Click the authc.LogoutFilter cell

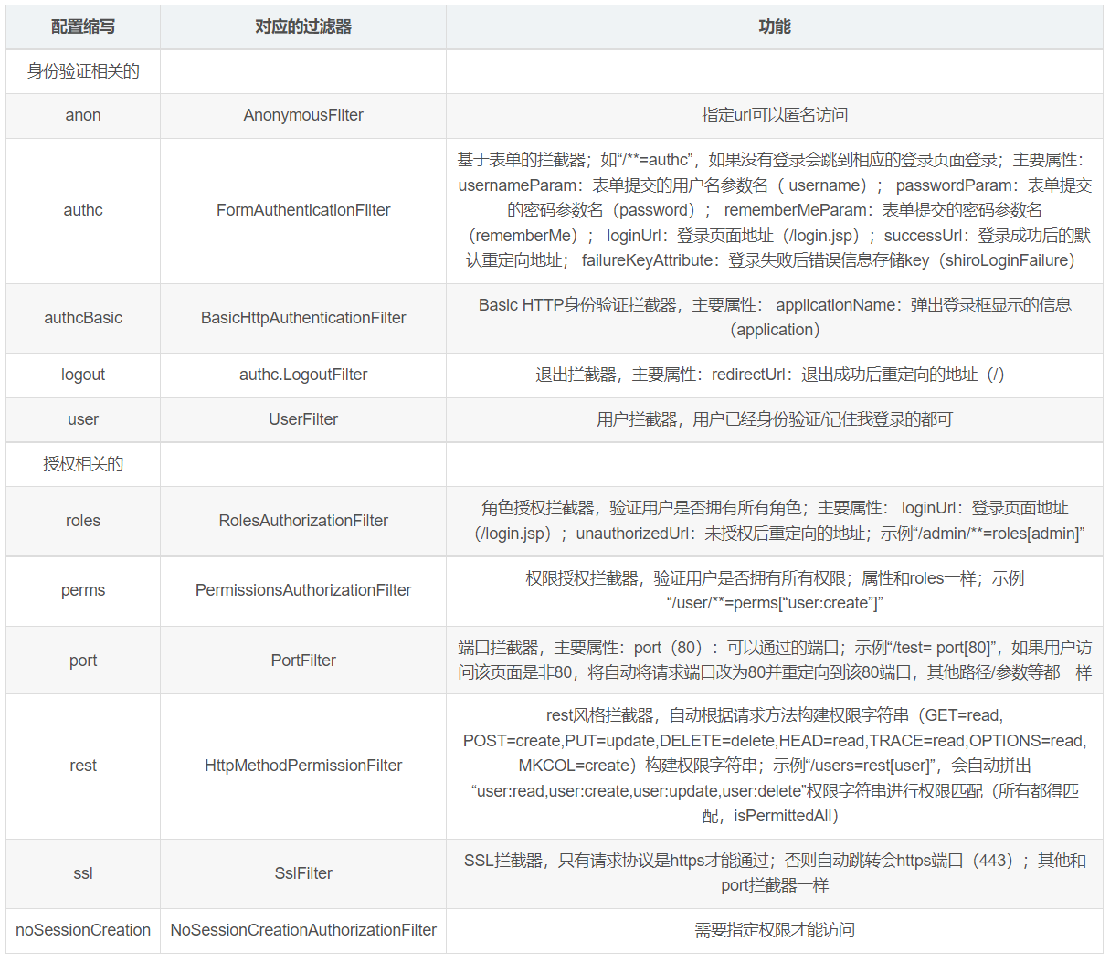click(303, 375)
